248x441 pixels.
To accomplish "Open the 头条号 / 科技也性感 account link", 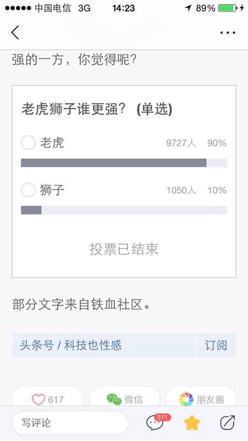I will point(71,346).
